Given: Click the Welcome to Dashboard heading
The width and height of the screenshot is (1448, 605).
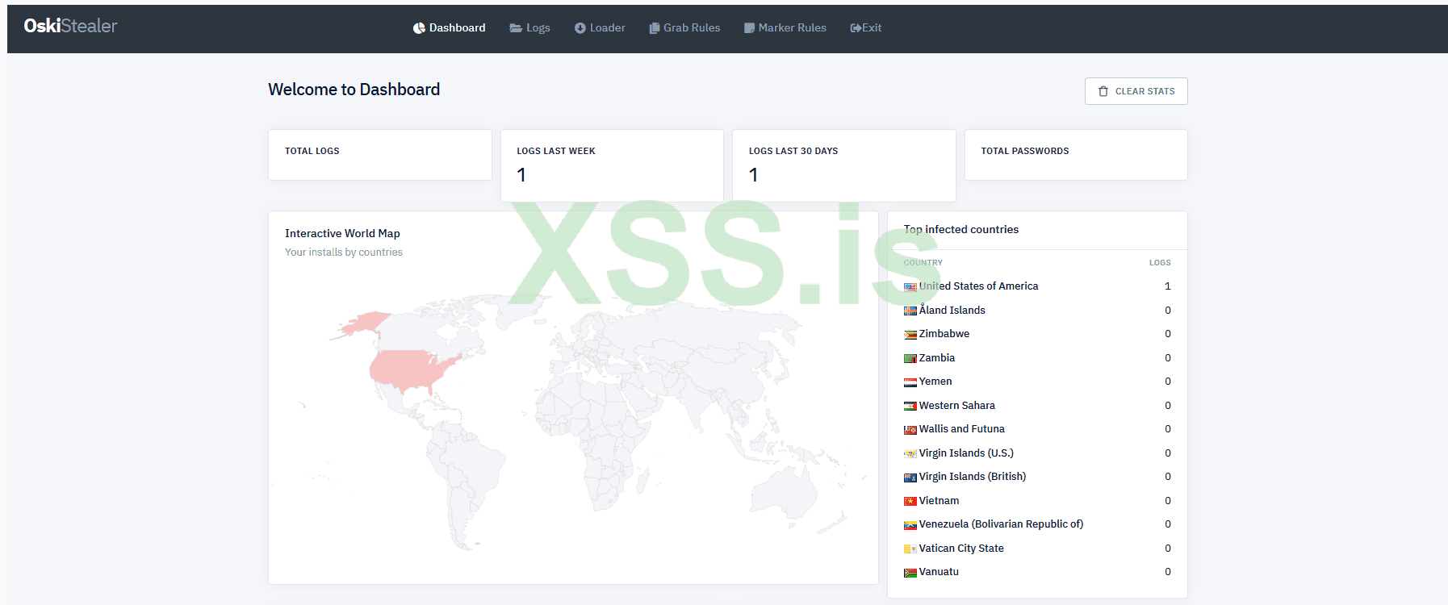Looking at the screenshot, I should [354, 90].
